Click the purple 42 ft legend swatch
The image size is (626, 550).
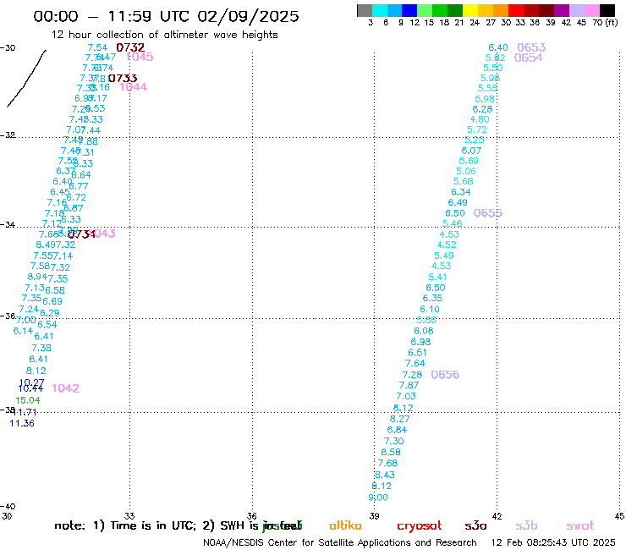point(562,10)
